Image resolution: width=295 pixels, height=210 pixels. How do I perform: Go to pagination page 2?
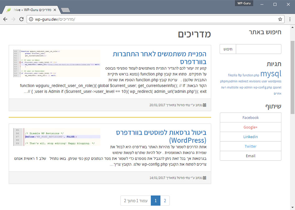click(x=165, y=201)
